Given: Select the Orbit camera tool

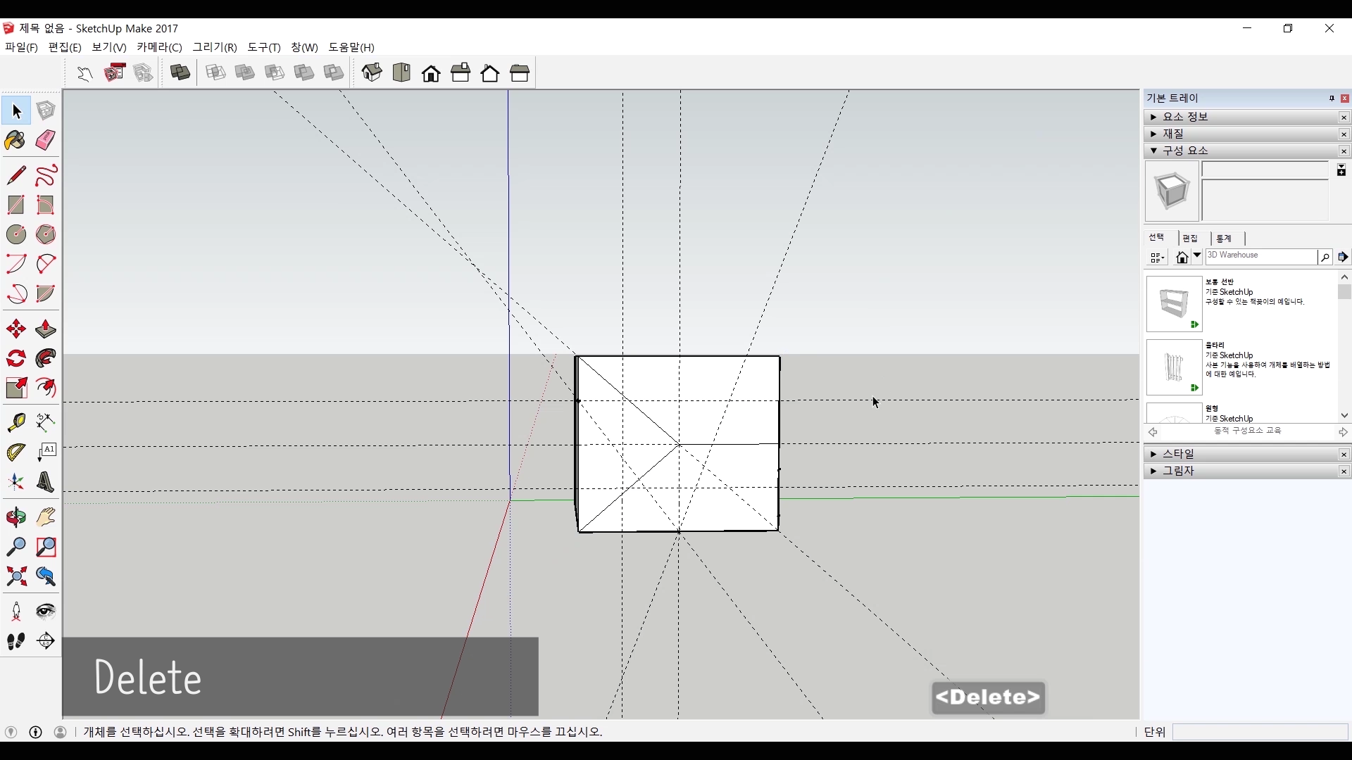Looking at the screenshot, I should 15,517.
